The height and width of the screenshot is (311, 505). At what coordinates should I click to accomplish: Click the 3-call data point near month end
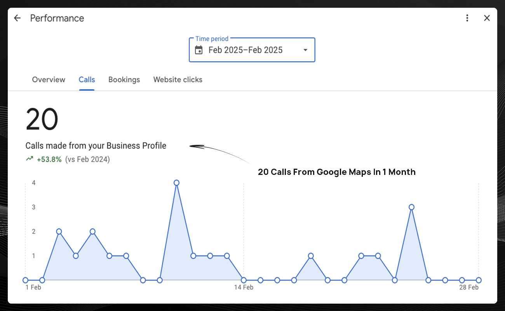(411, 207)
